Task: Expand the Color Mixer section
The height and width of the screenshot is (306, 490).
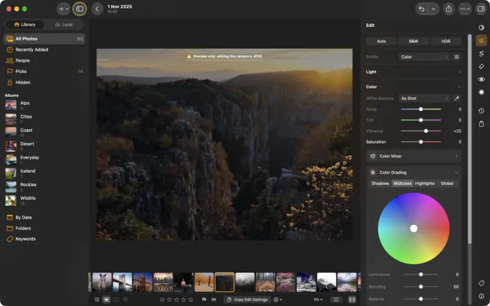Action: 413,156
